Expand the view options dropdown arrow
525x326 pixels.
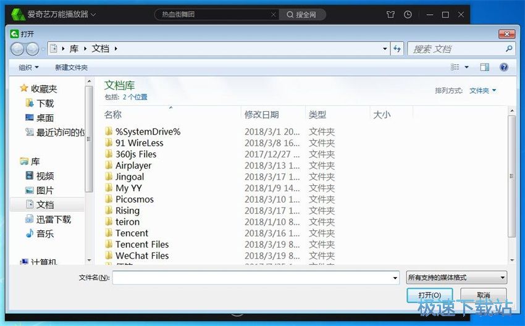(466, 67)
